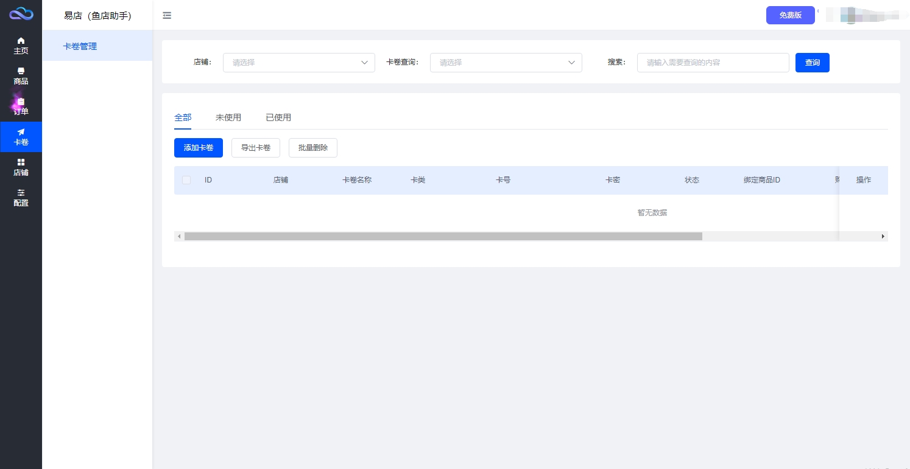Open 卡卷管理 in the submenu
This screenshot has height=469, width=910.
pos(80,46)
